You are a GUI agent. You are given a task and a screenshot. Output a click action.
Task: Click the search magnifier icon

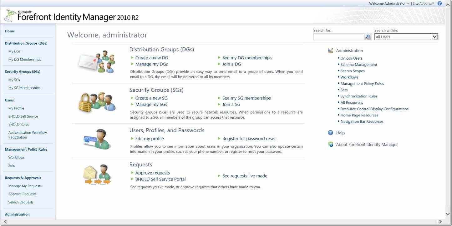pyautogui.click(x=368, y=37)
